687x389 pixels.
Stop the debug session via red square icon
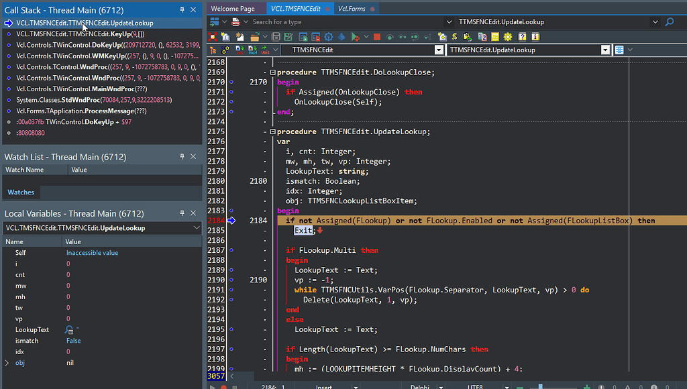click(x=376, y=36)
